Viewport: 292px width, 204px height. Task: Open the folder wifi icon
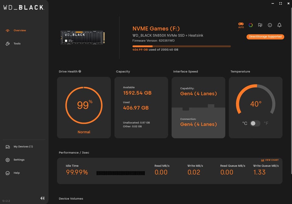click(x=260, y=25)
